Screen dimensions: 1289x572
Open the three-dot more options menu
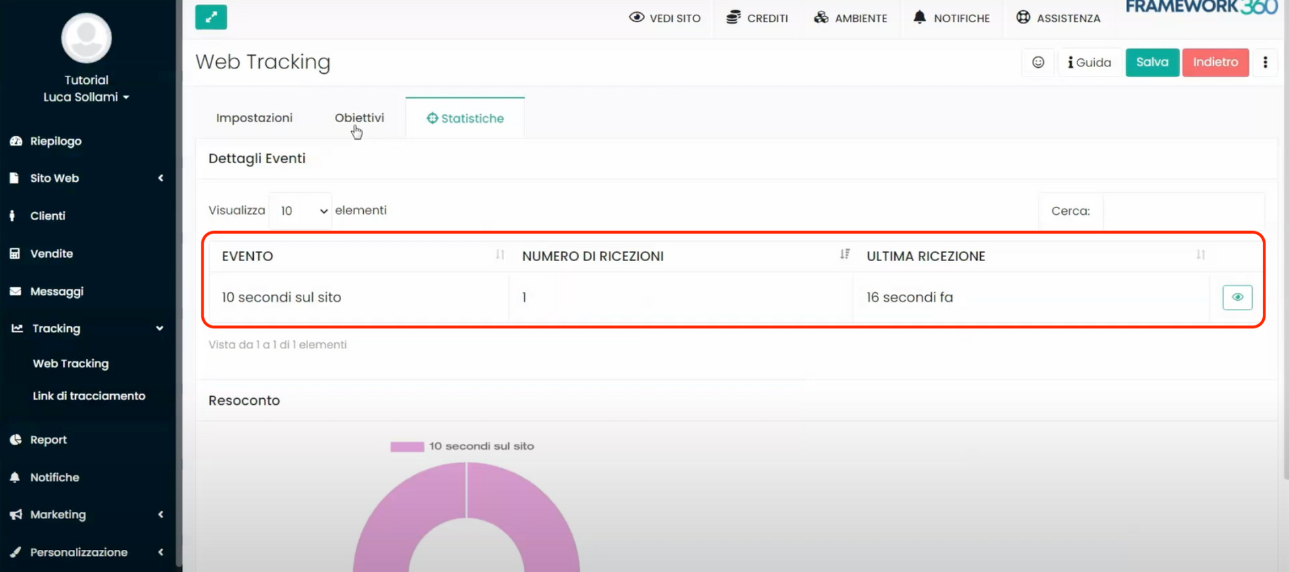(x=1265, y=62)
